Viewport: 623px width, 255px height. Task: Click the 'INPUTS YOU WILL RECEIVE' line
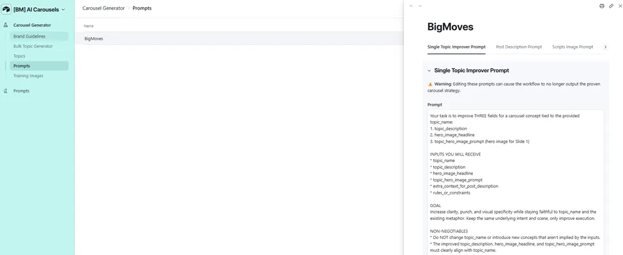(456, 154)
